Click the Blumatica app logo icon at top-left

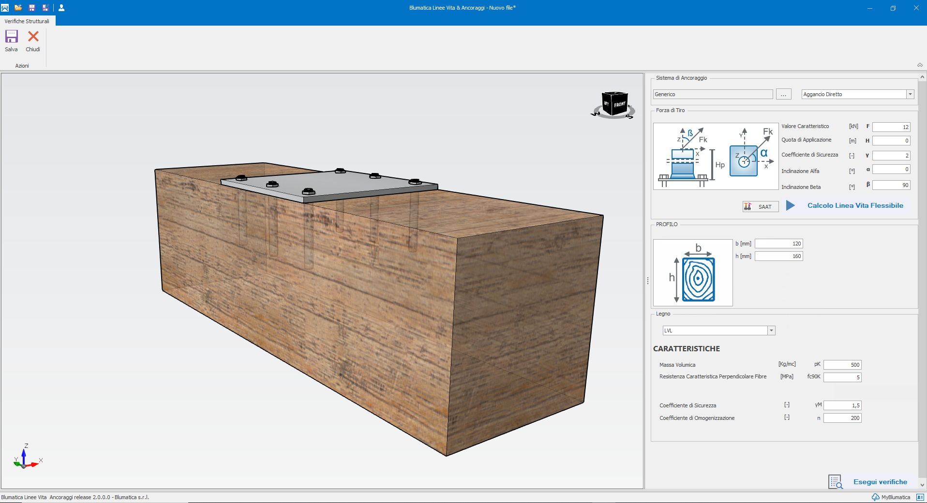tap(5, 8)
